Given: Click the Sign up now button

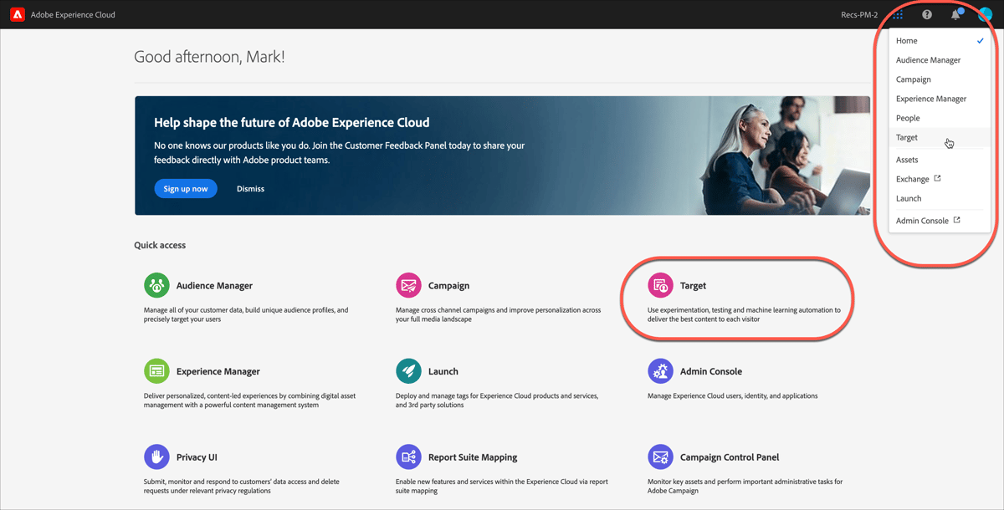Looking at the screenshot, I should point(186,188).
